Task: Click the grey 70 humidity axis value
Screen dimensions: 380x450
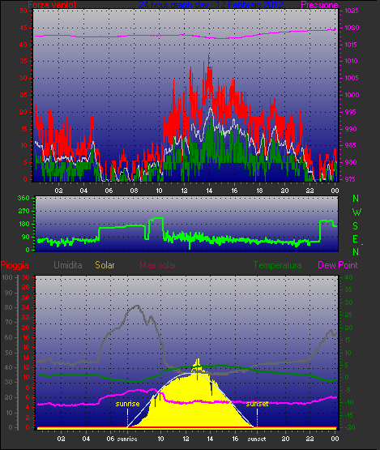Action: coord(9,322)
